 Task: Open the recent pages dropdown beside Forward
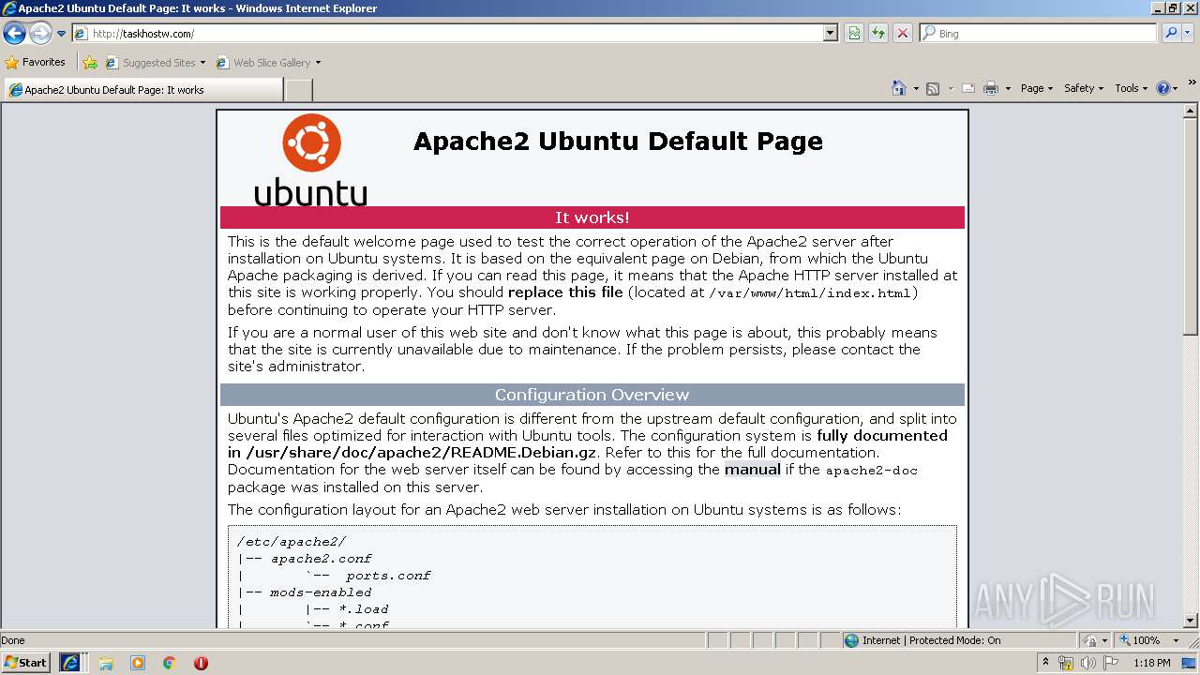61,34
